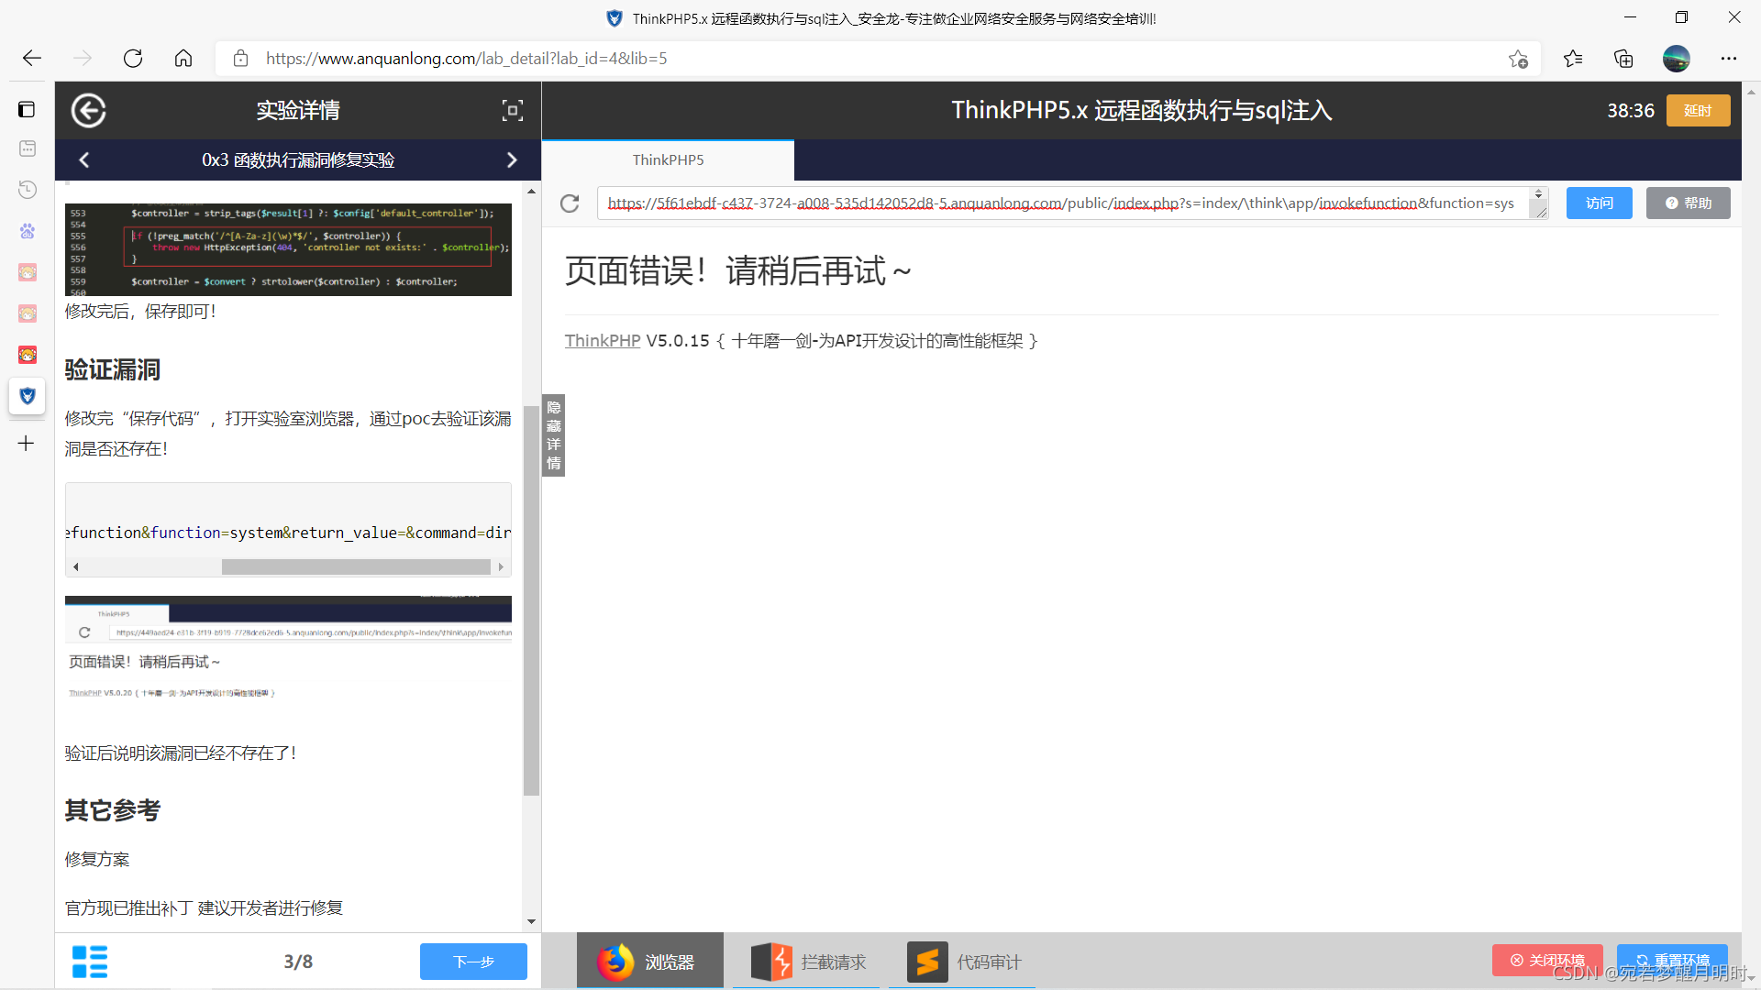Open the code editor screenshot thumbnail

pyautogui.click(x=288, y=249)
